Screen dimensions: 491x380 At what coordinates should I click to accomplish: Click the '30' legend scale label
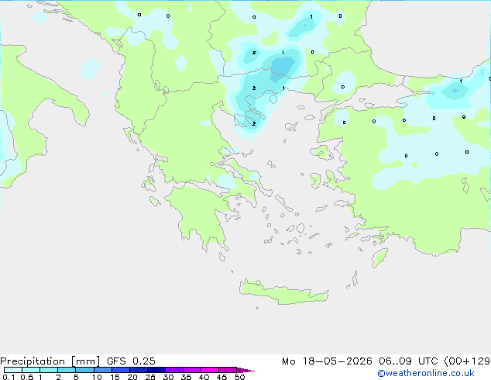point(168,377)
